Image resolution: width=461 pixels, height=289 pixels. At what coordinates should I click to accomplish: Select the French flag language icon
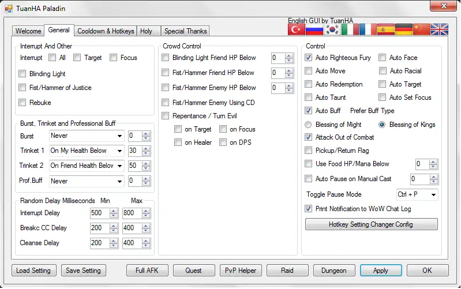[x=368, y=29]
